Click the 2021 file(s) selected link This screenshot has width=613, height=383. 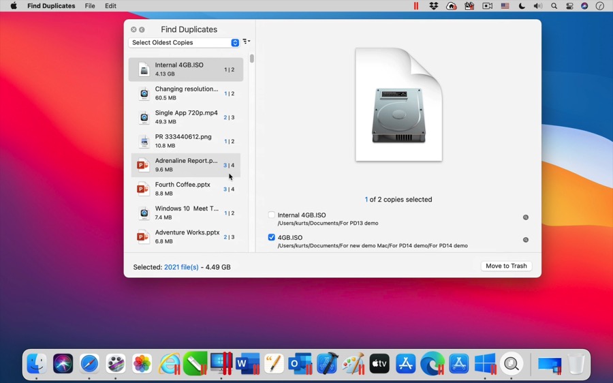[x=181, y=267]
